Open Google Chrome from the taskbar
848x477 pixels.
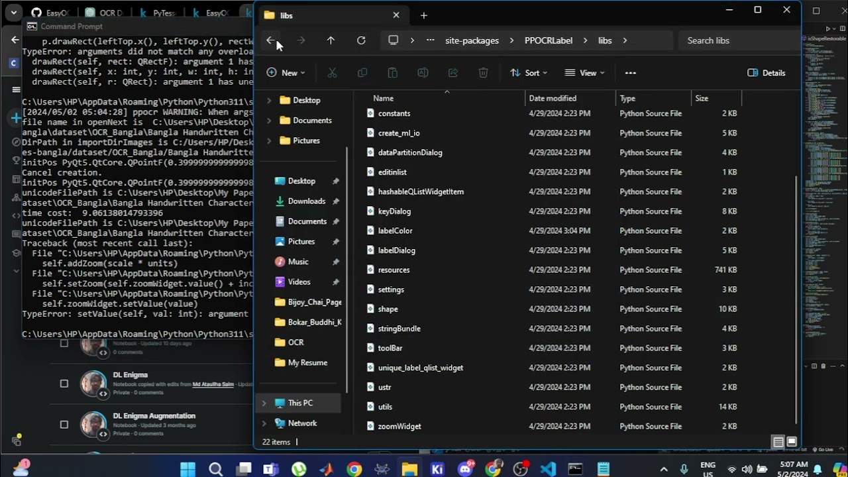354,470
